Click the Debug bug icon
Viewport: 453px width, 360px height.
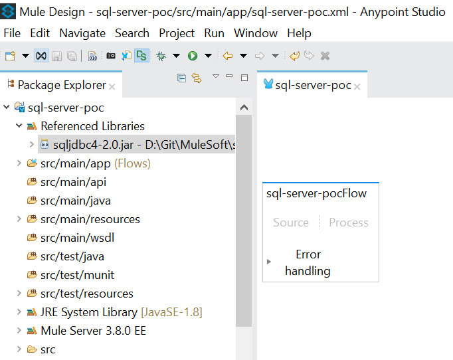click(161, 56)
